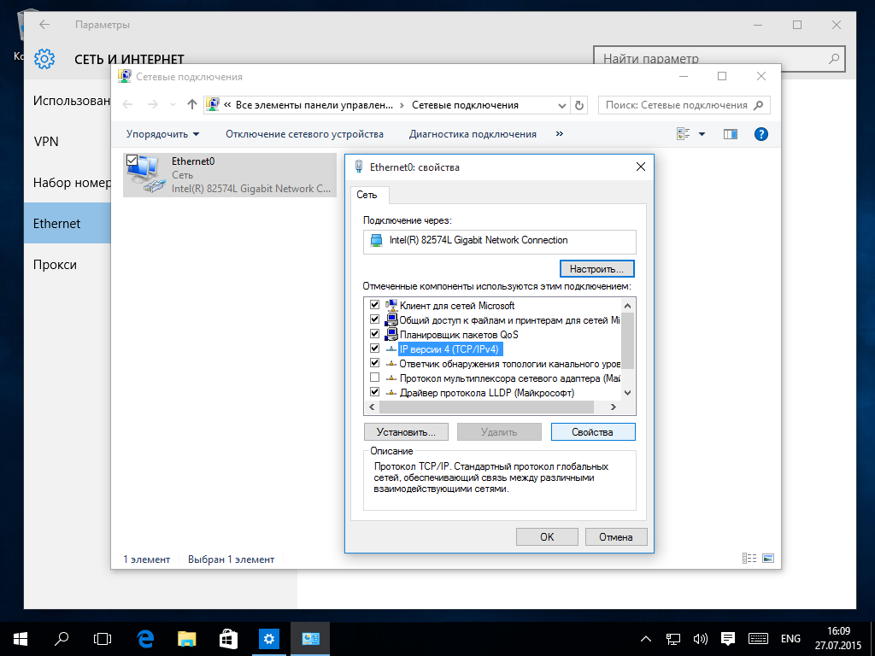Click the Настроить... button

[x=596, y=269]
